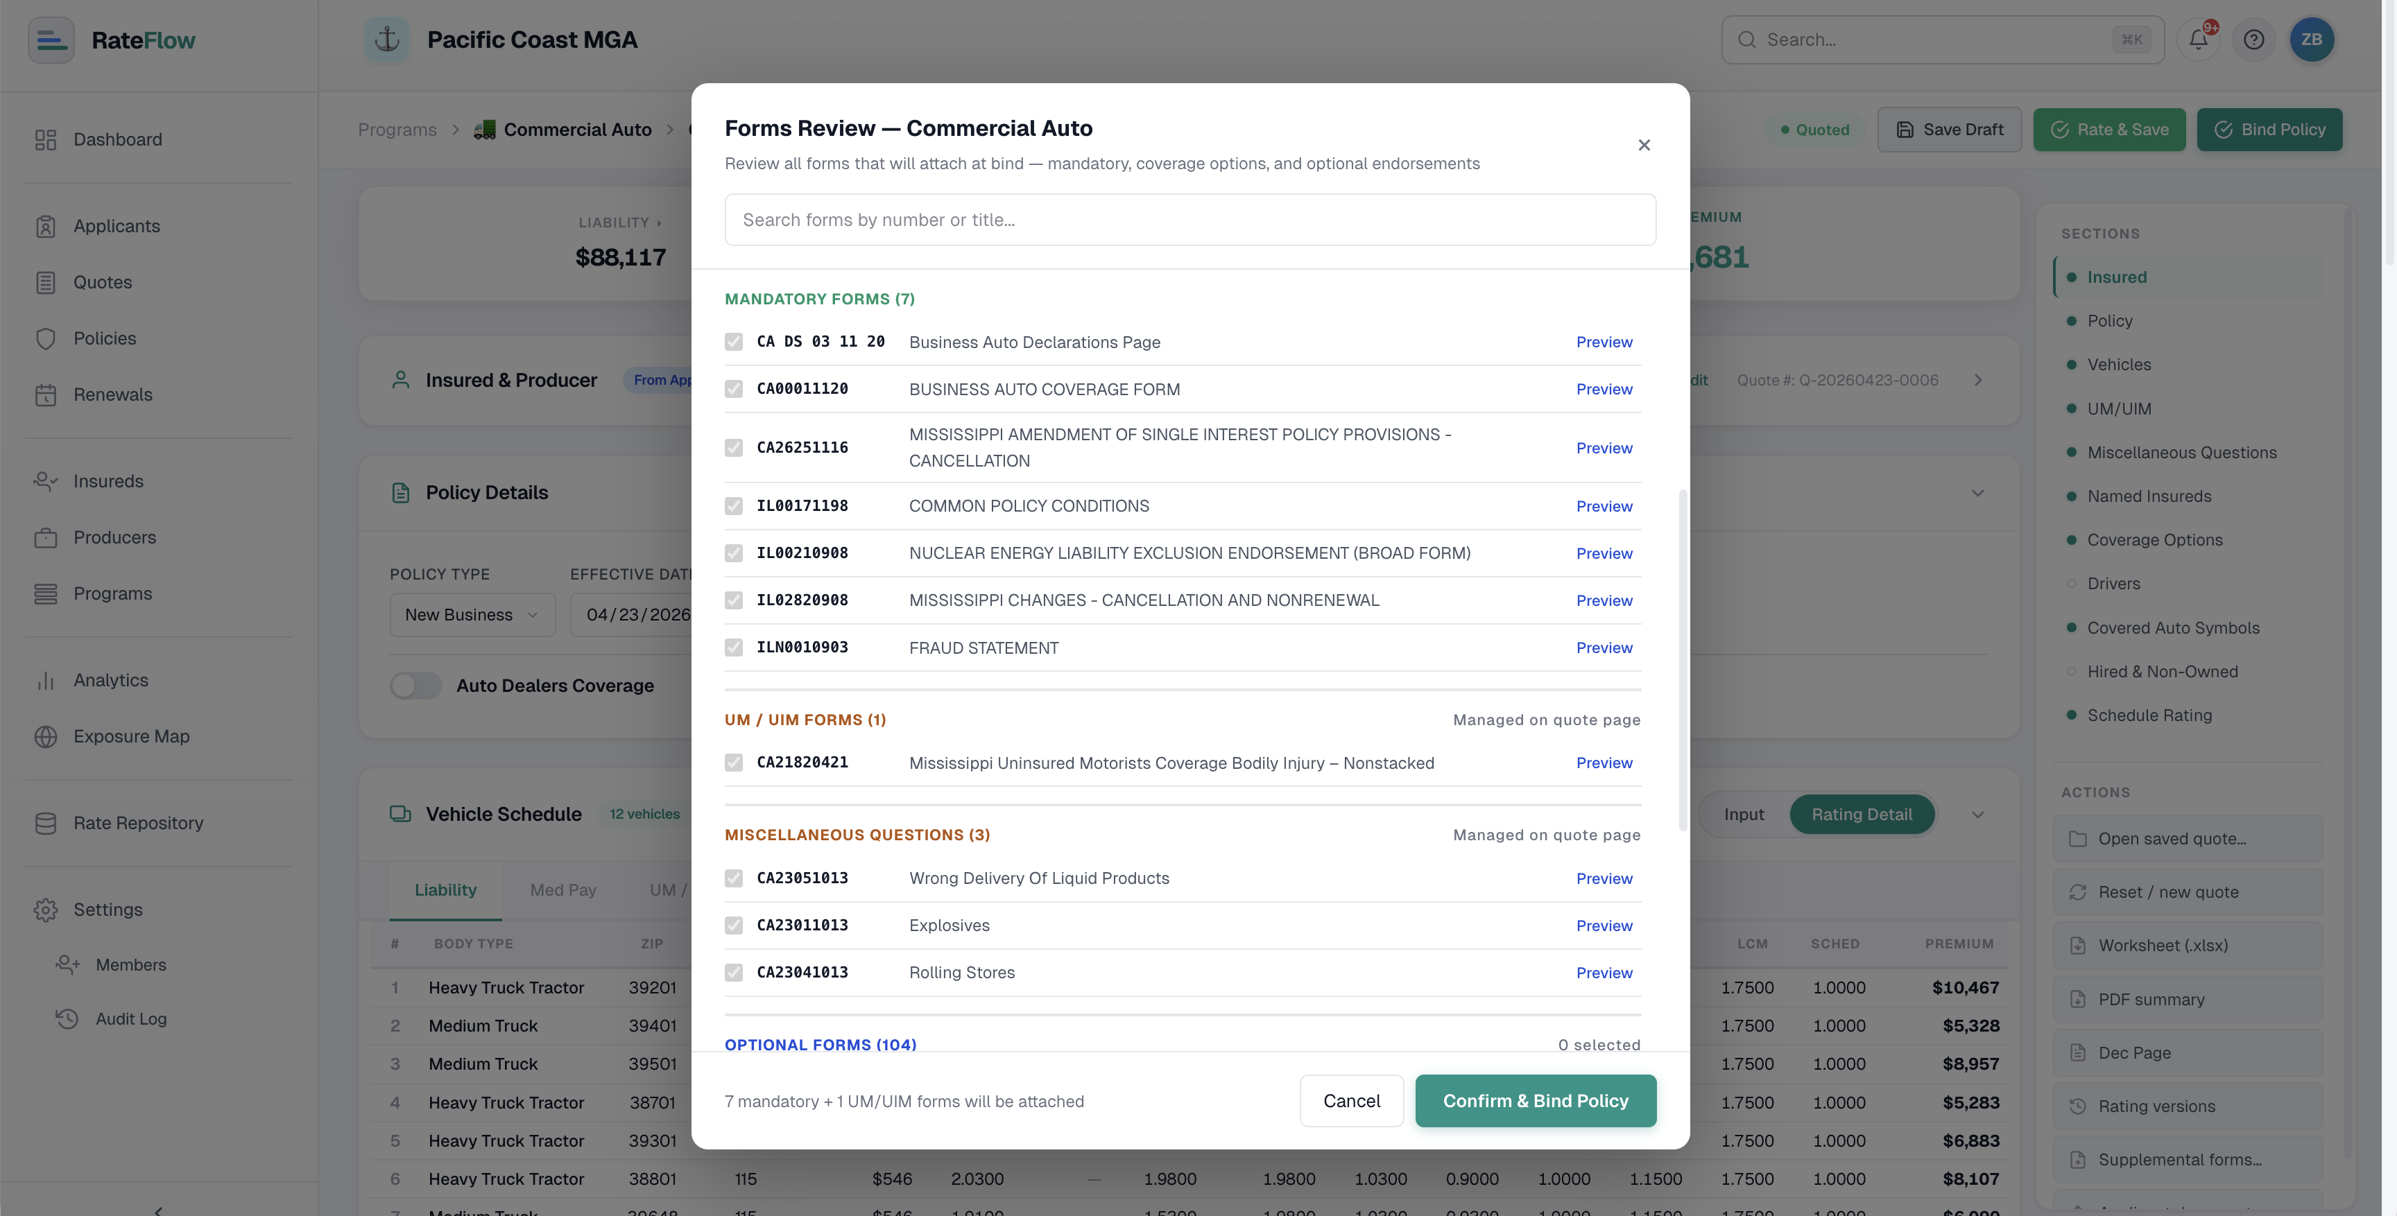Collapse the Vehicle Schedule section chevron

[x=1978, y=815]
